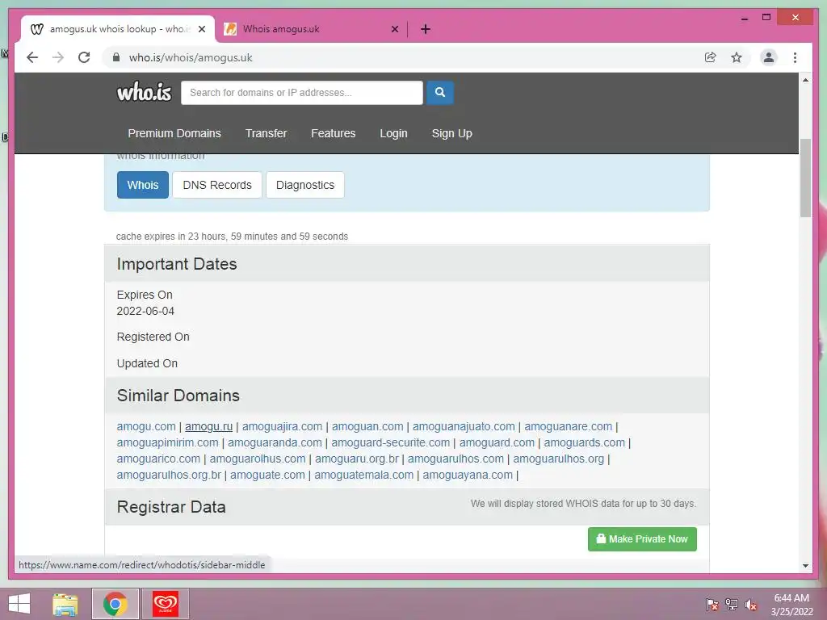The image size is (827, 620).
Task: Bookmark this page with the star icon
Action: 737,57
